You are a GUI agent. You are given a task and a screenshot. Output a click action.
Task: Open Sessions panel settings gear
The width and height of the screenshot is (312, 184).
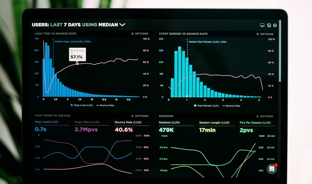click(x=257, y=116)
